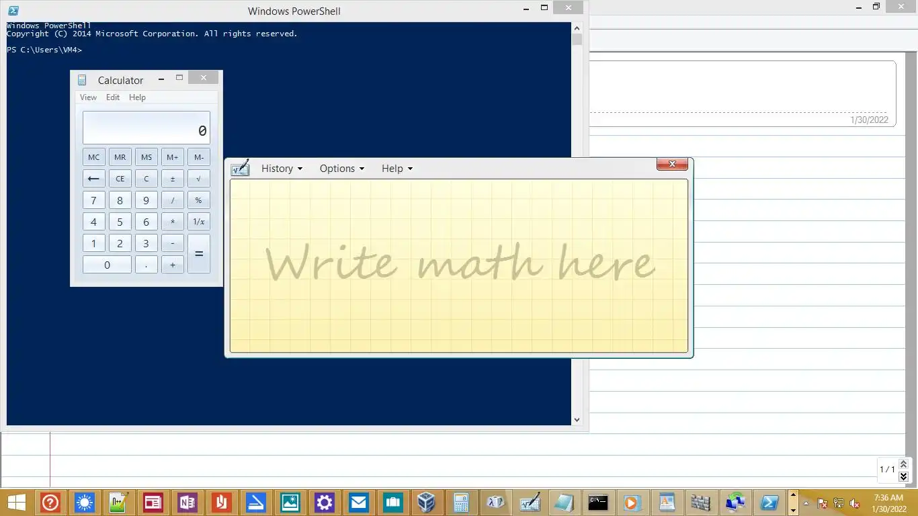Click the Calculator MC memory clear button
Viewport: 918px width, 516px height.
(93, 157)
